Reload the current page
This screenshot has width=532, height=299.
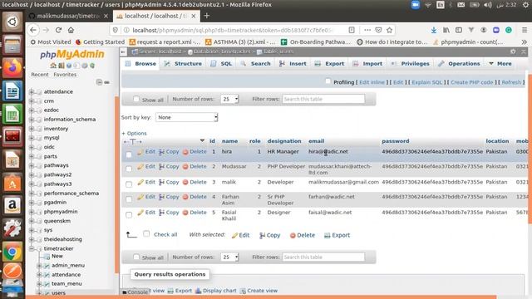[x=58, y=30]
